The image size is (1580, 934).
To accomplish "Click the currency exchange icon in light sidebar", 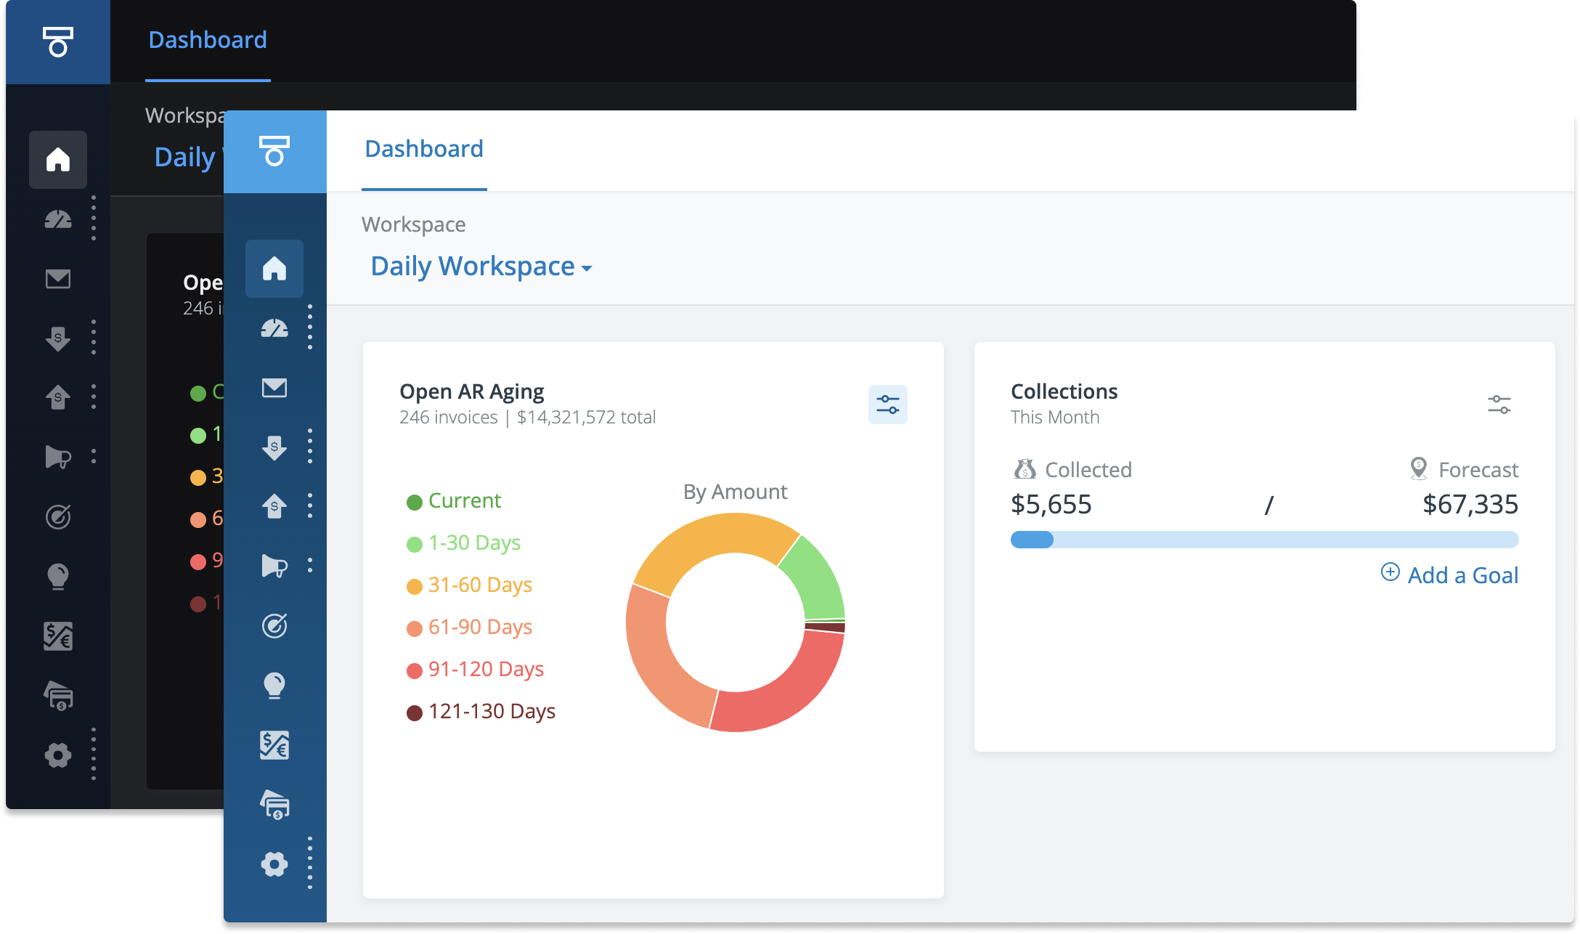I will point(274,745).
